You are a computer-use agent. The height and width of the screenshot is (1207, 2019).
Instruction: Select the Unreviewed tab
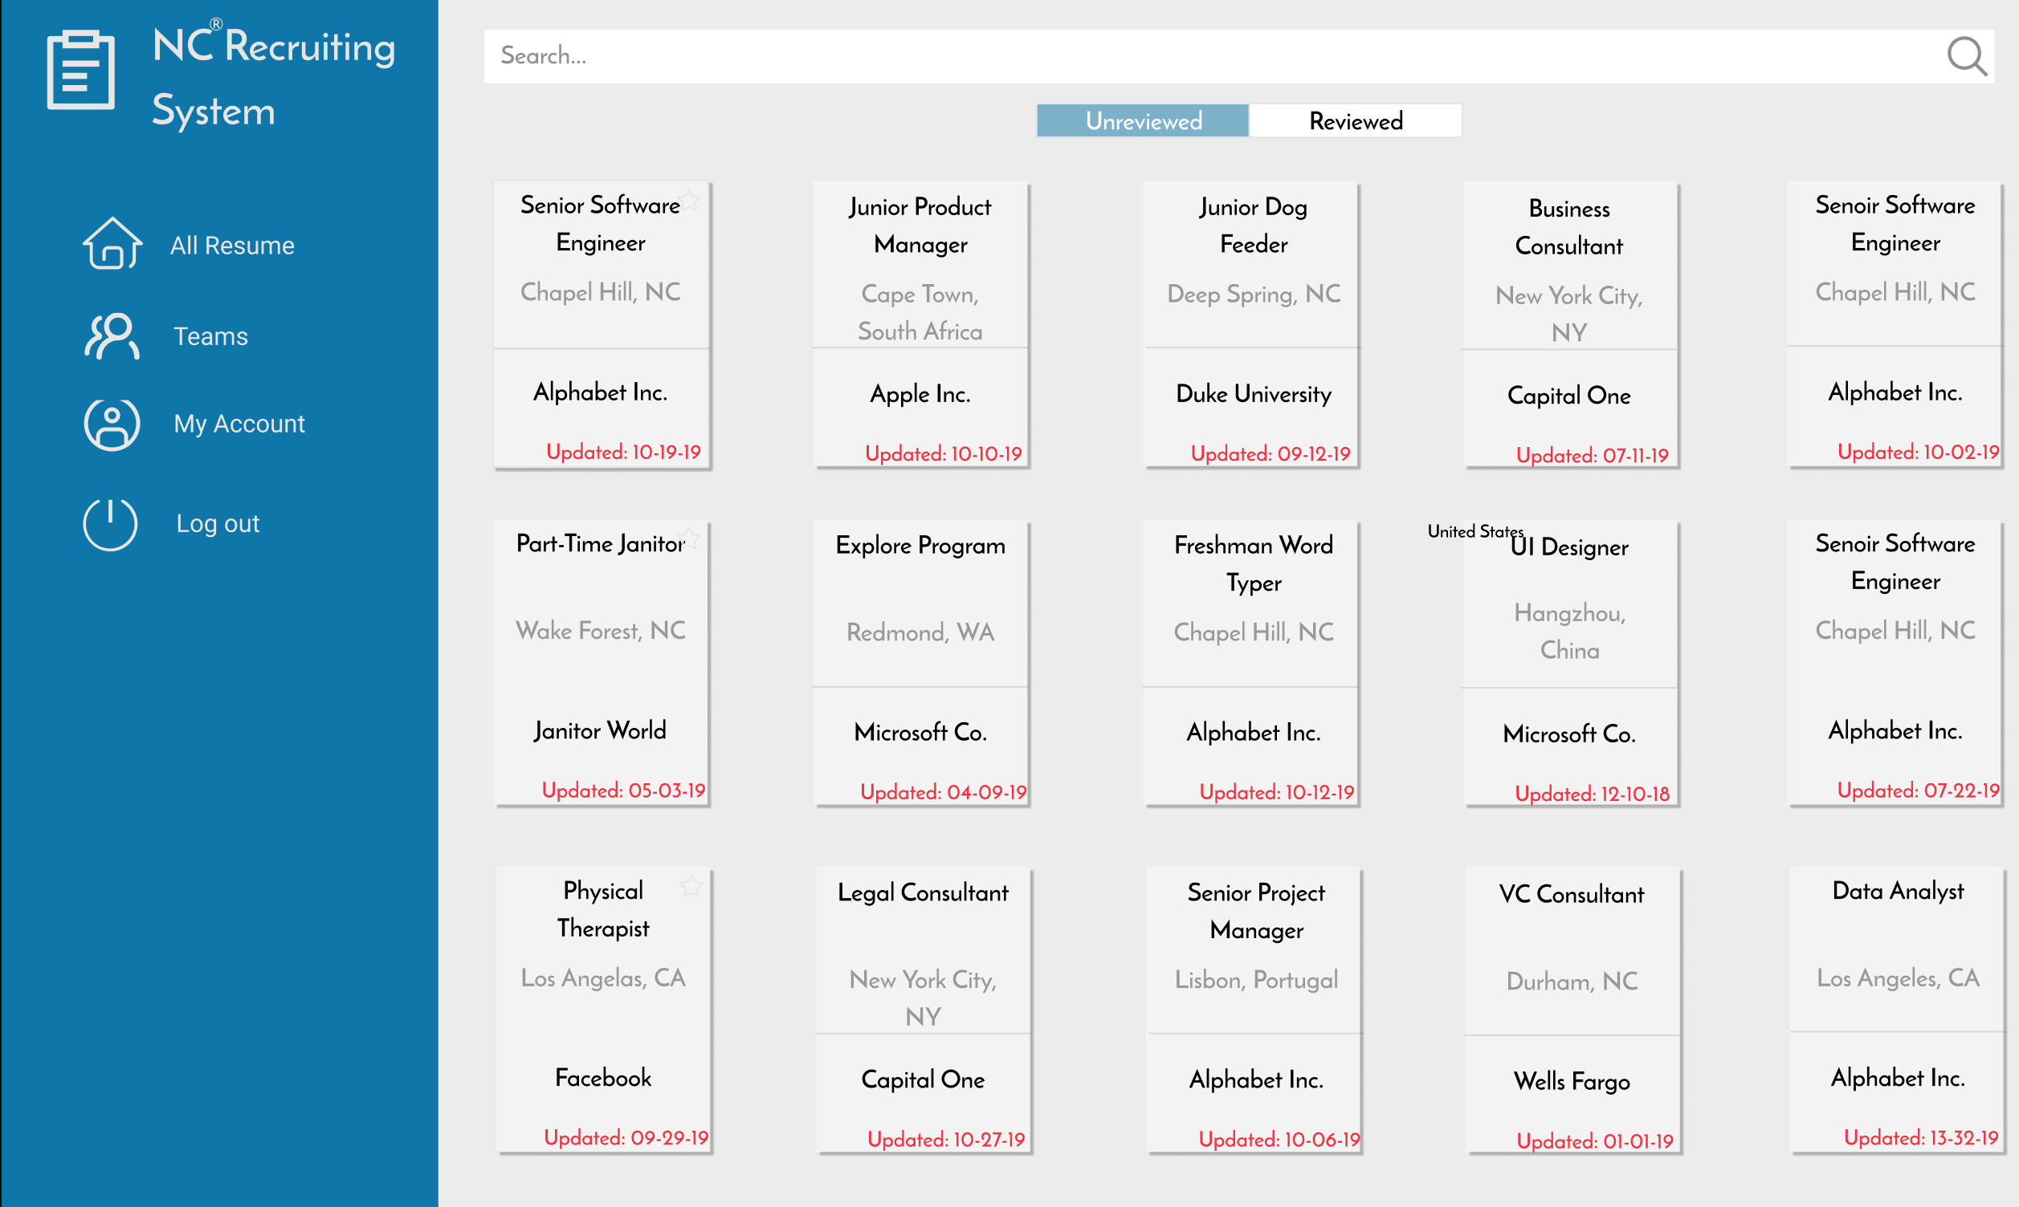1143,121
